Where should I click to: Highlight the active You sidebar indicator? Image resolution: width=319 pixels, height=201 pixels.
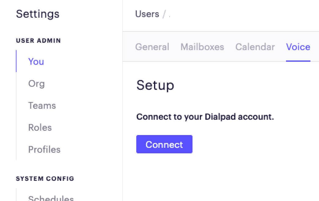point(16,62)
